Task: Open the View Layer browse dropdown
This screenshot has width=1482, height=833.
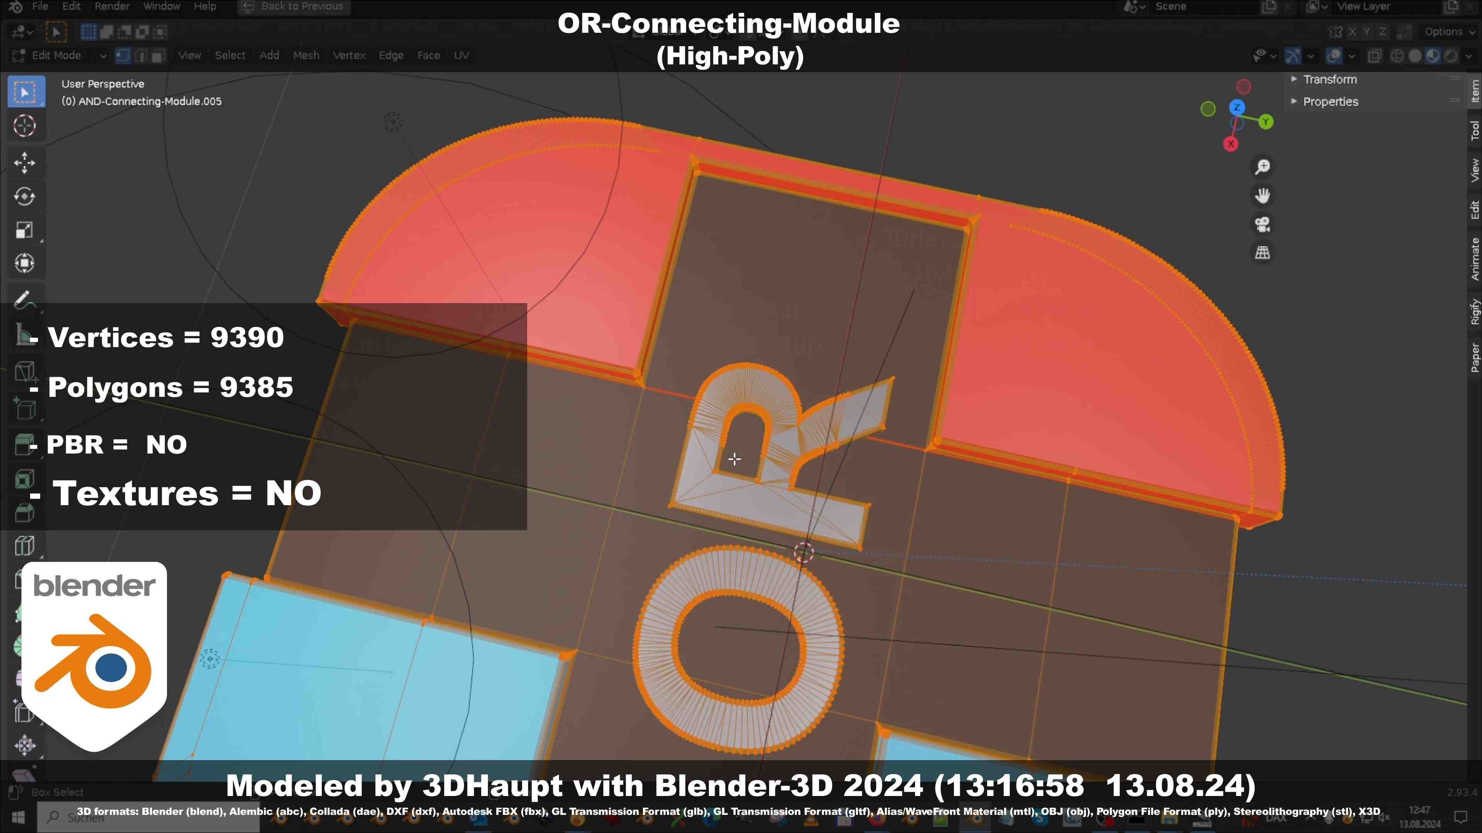Action: 1316,7
